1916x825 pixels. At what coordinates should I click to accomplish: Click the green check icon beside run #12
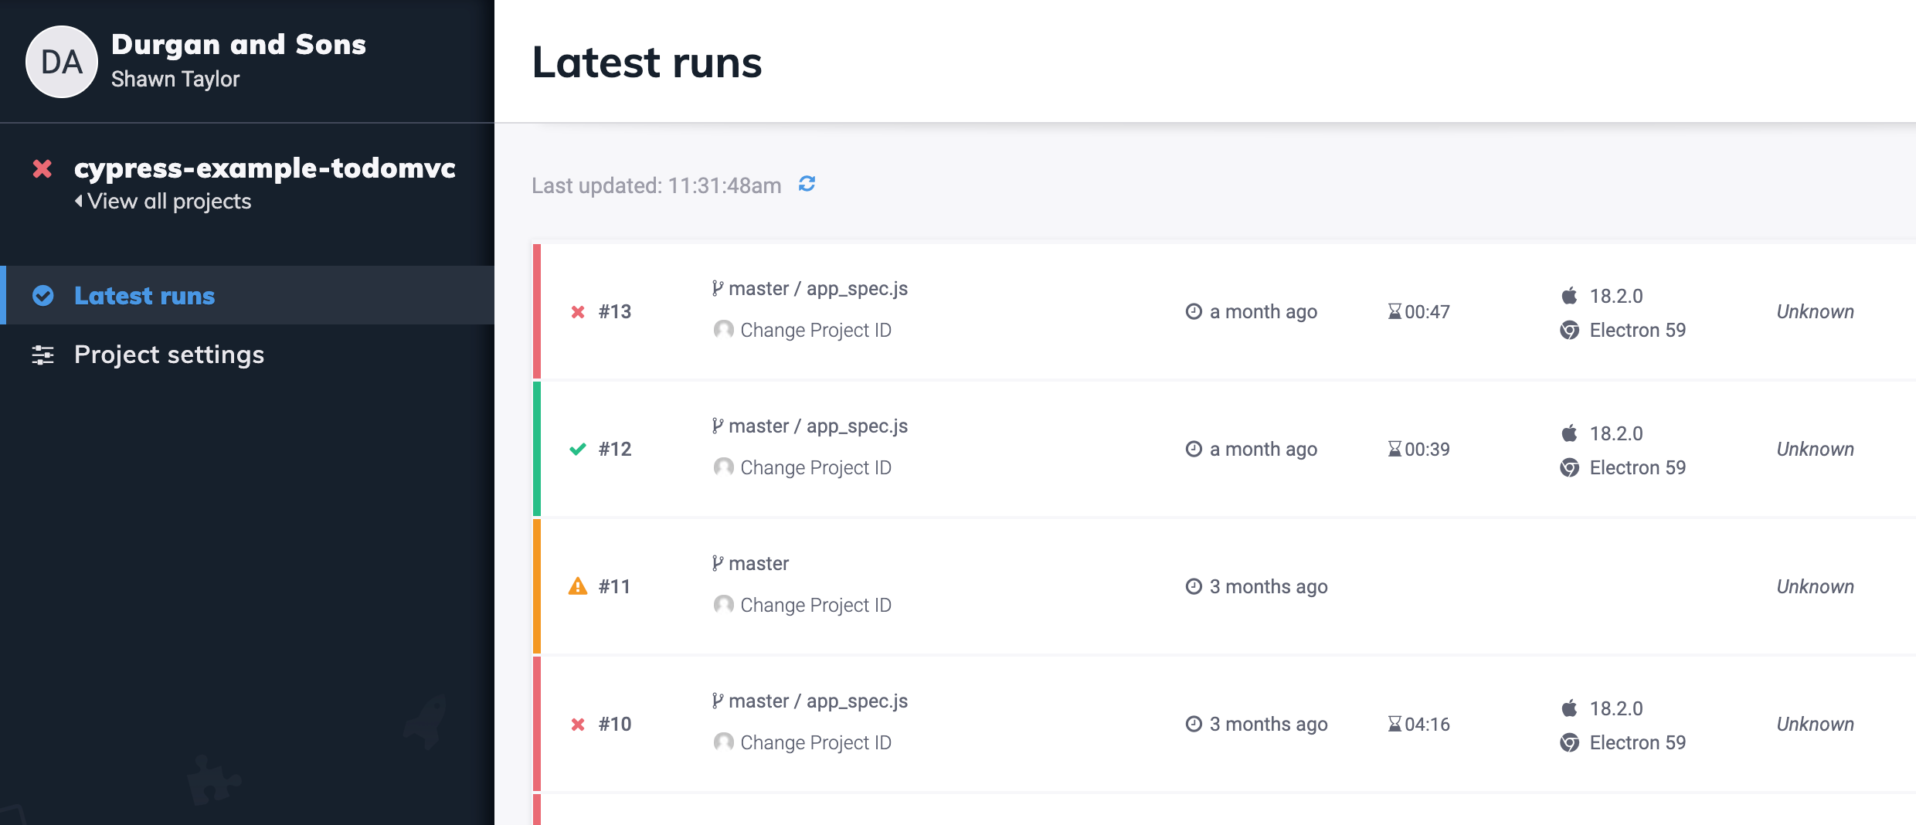[576, 449]
